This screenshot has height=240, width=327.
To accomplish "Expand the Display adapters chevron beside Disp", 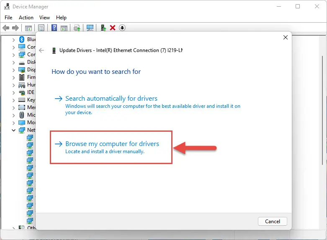I will 13,70.
